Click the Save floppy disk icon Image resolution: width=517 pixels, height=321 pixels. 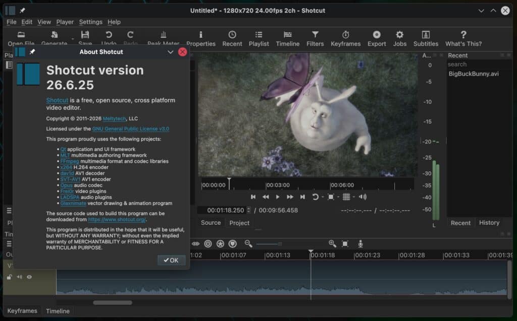pyautogui.click(x=85, y=38)
